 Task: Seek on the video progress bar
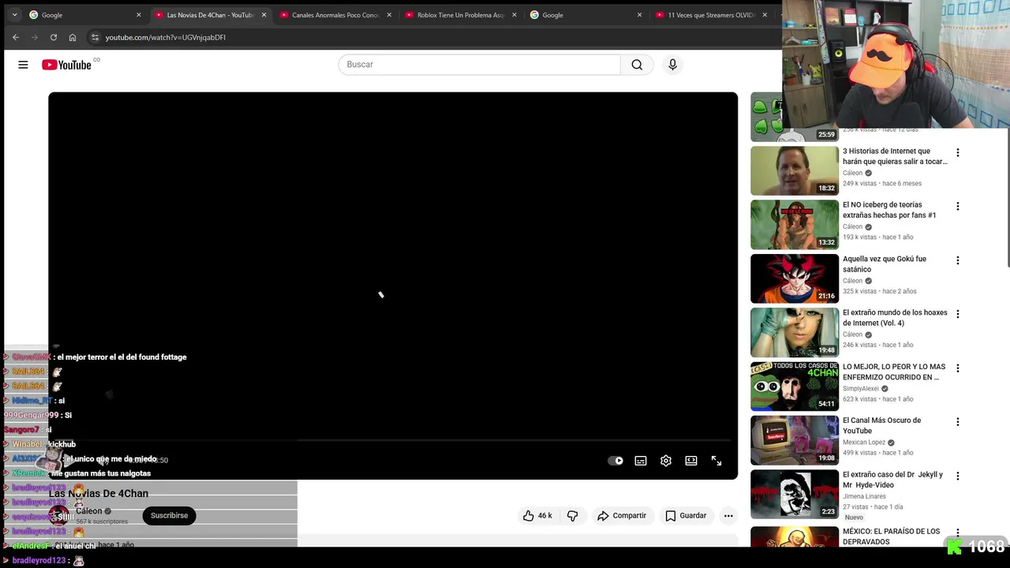pyautogui.click(x=393, y=441)
